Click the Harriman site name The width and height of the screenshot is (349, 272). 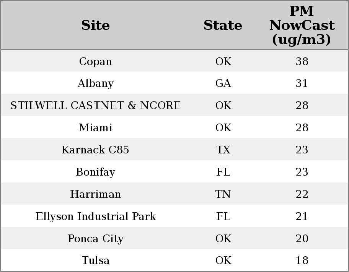(95, 194)
